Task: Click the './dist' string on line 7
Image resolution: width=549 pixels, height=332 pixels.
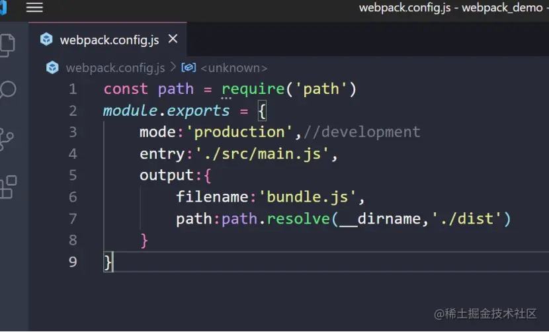Action: pos(467,219)
